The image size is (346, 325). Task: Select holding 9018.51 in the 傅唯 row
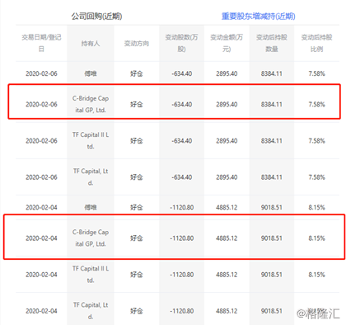272,207
